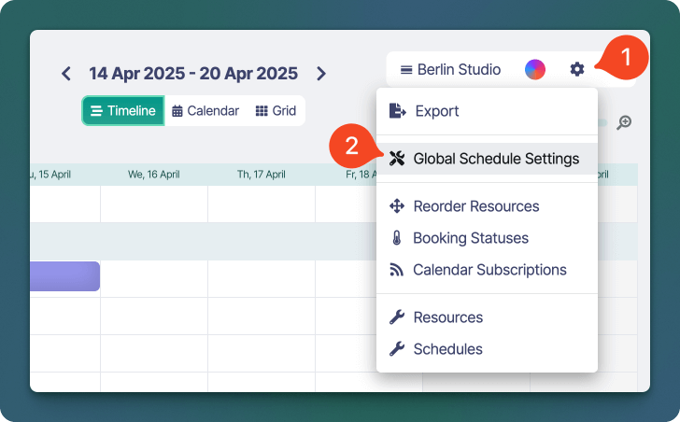Open Booking Statuses

pos(487,238)
